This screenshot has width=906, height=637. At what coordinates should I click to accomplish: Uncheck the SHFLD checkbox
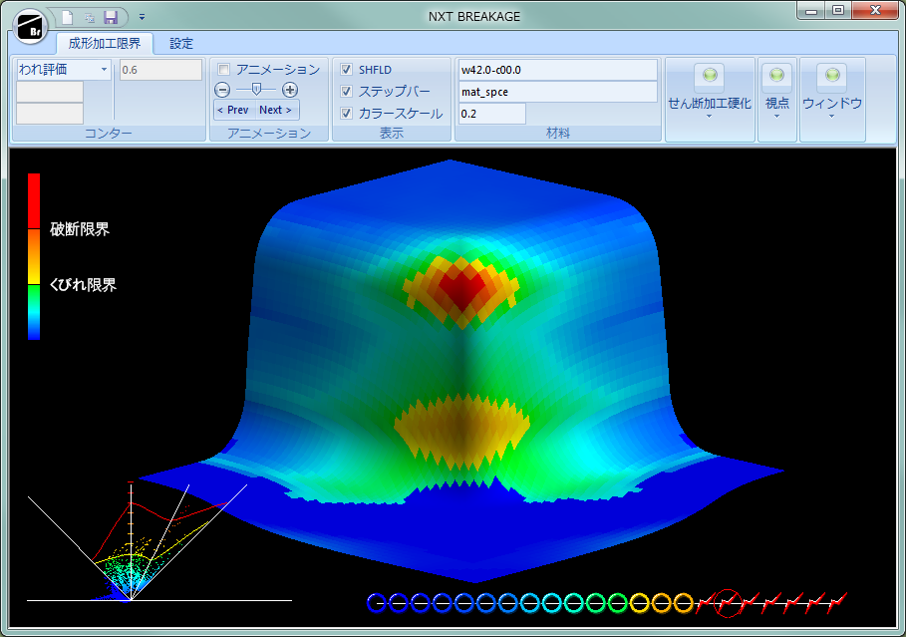coord(347,70)
